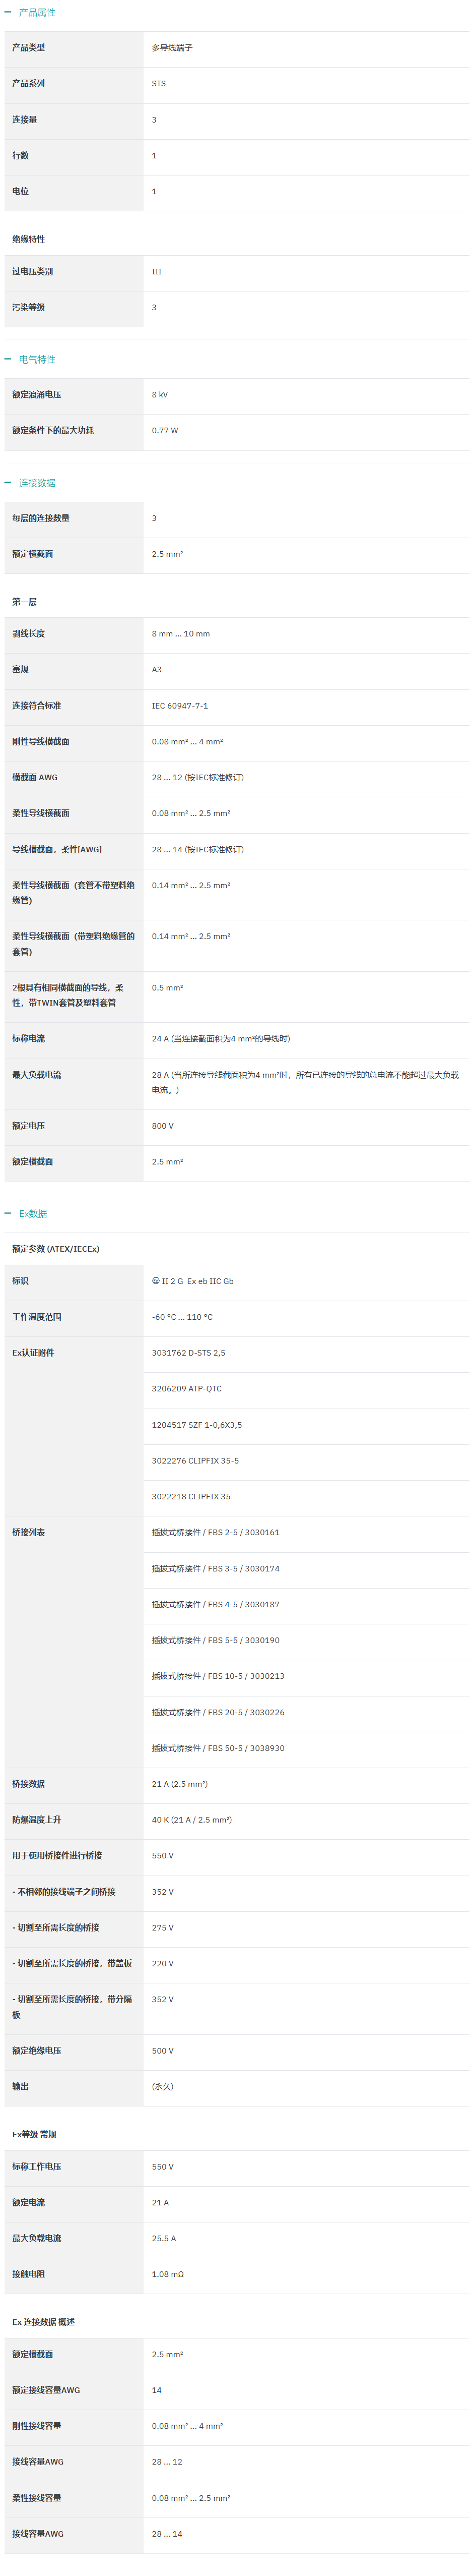Select the overvoltage category value III
472x2576 pixels.
157,272
